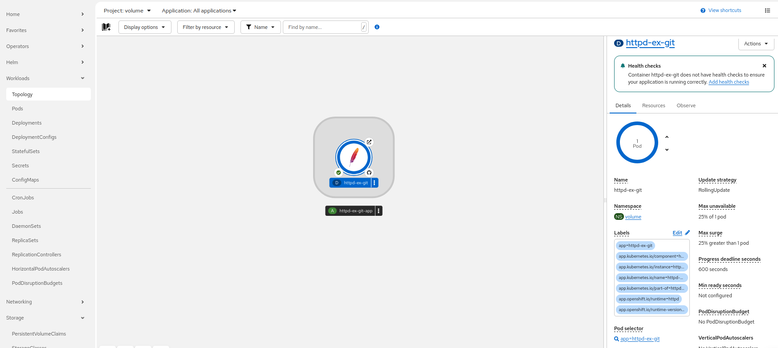Click the A application badge on httpd-ex-git-app
778x348 pixels.
point(332,211)
